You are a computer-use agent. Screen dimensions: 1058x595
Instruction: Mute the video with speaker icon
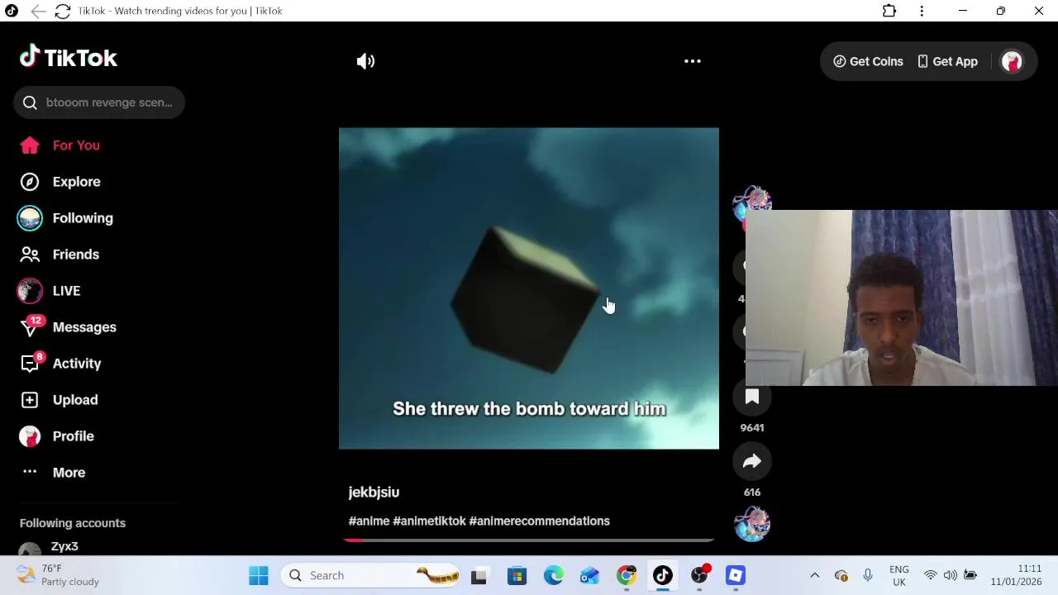click(x=365, y=61)
